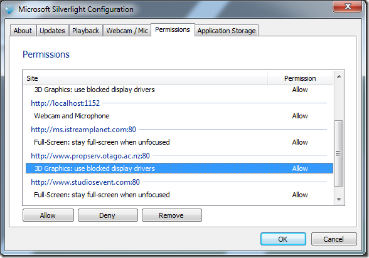Click the vertical scrollbar thumb
The width and height of the screenshot is (369, 258).
pos(339,153)
